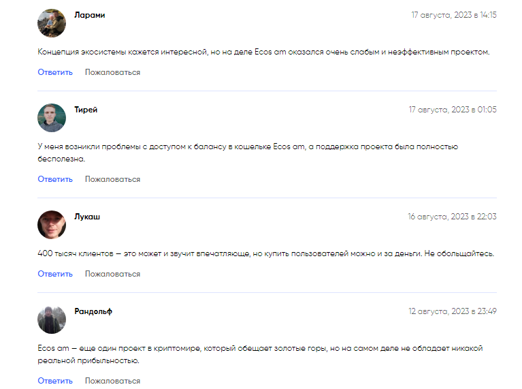Report Лукаш's comment via Пожаловаться
Screen dimensions: 522x389
(x=112, y=274)
